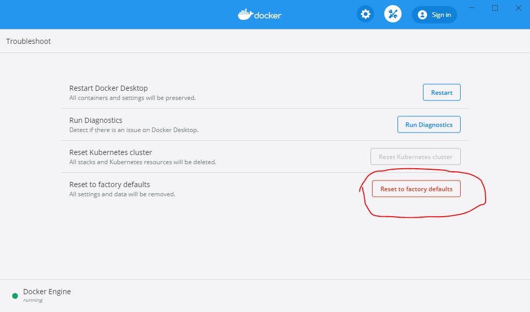Select the Reset to factory defaults row title

coord(110,184)
